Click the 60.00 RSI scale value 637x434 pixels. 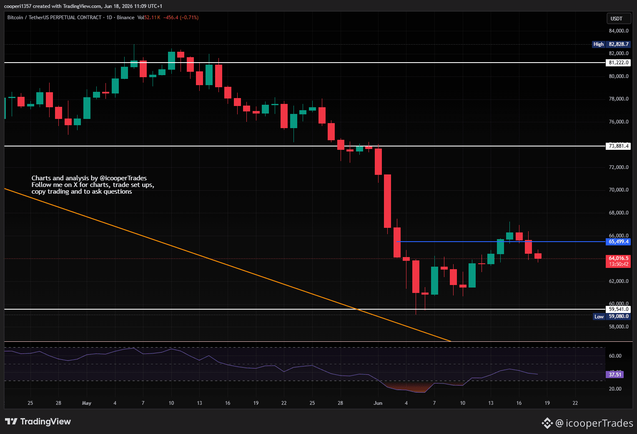click(615, 356)
